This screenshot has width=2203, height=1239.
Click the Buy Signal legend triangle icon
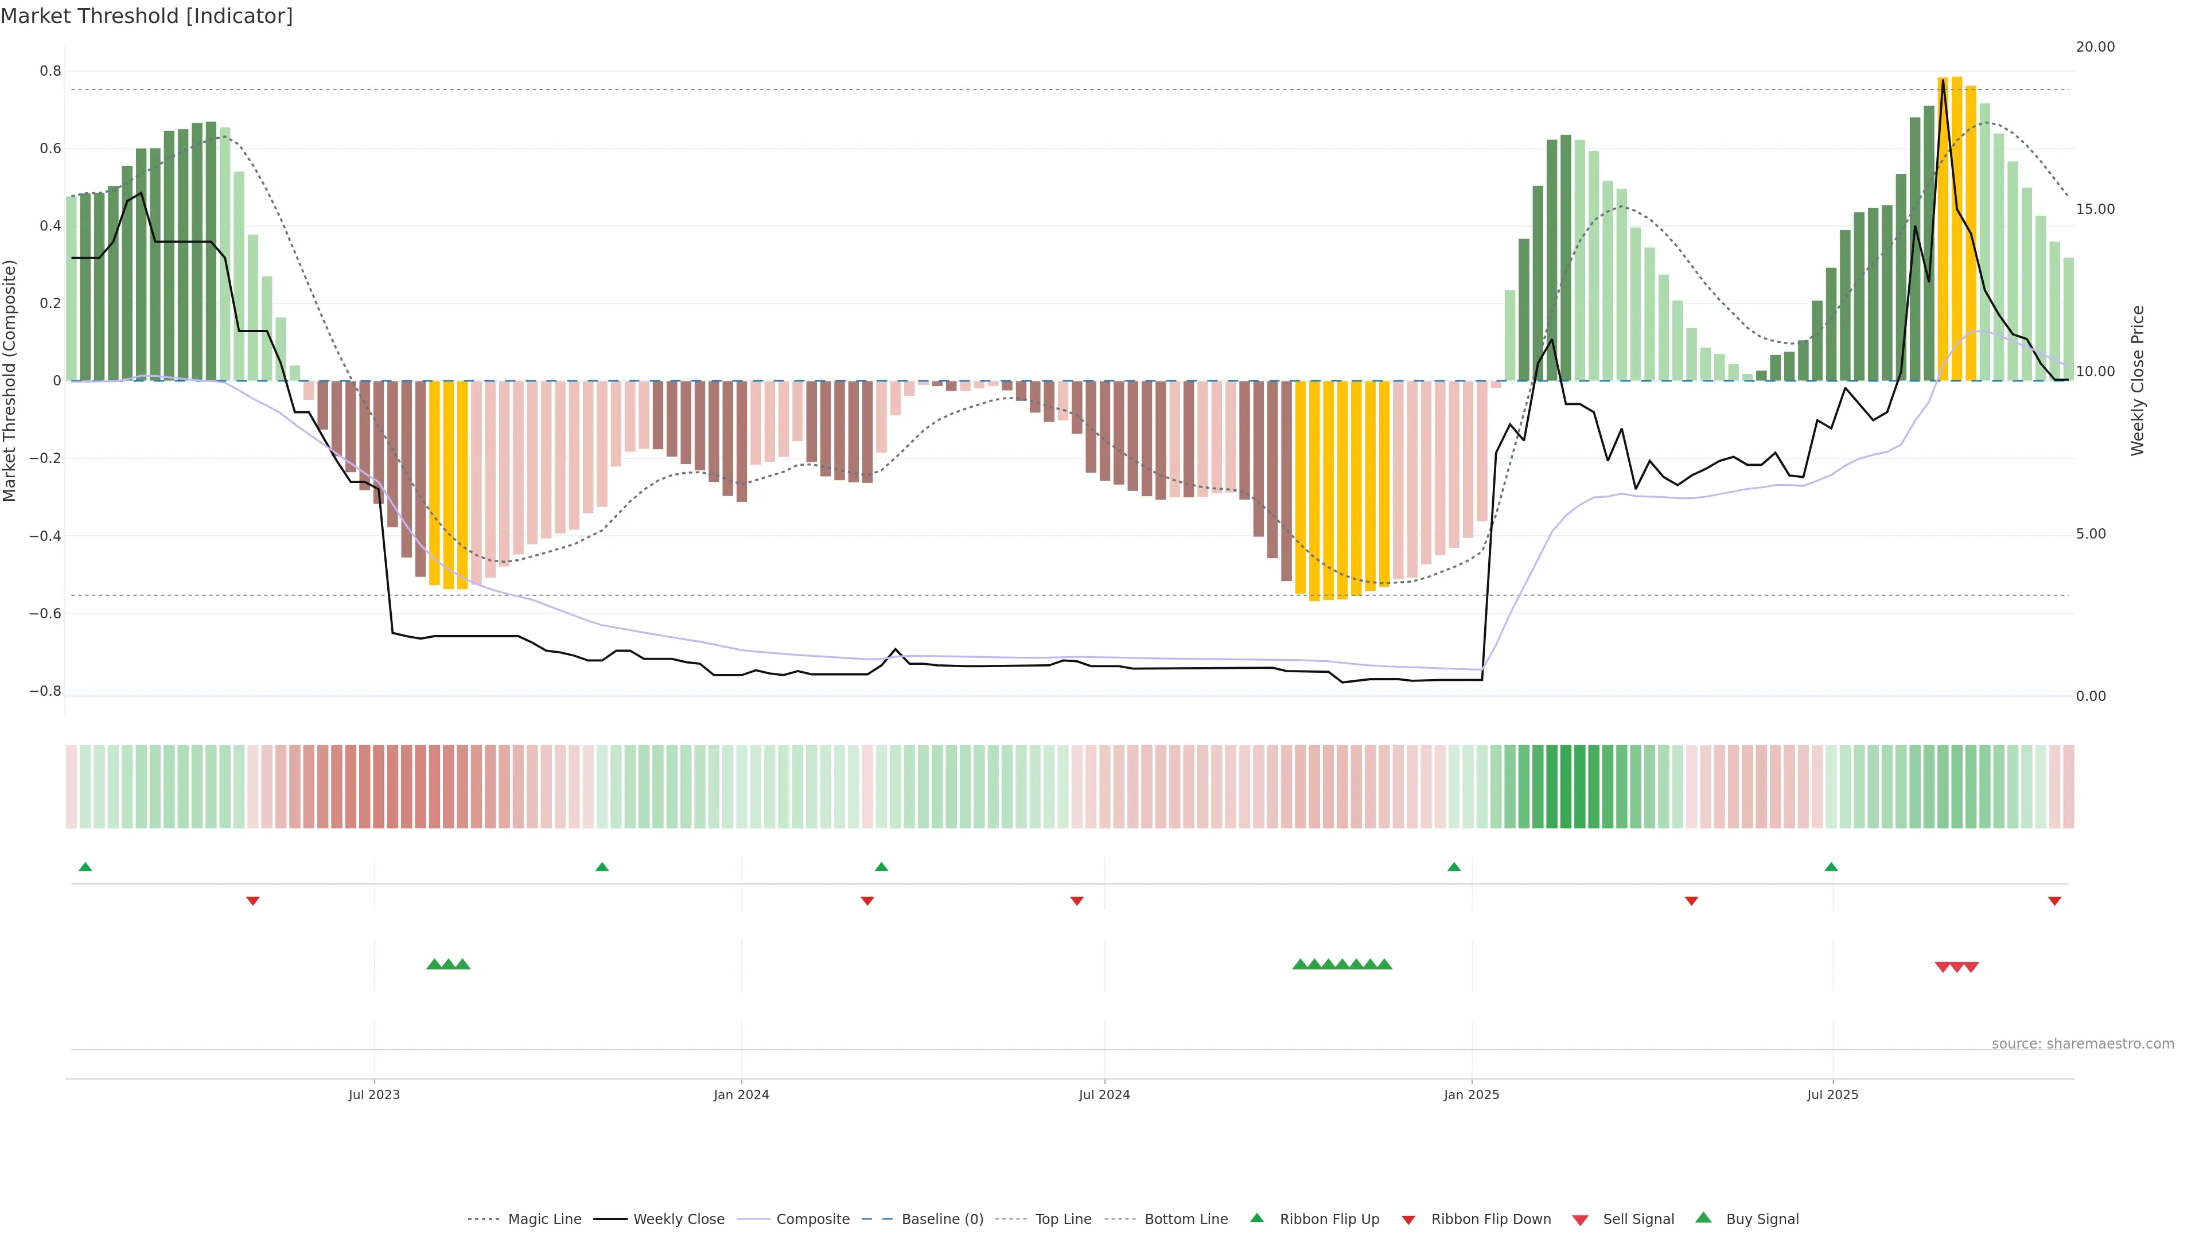[1703, 1218]
